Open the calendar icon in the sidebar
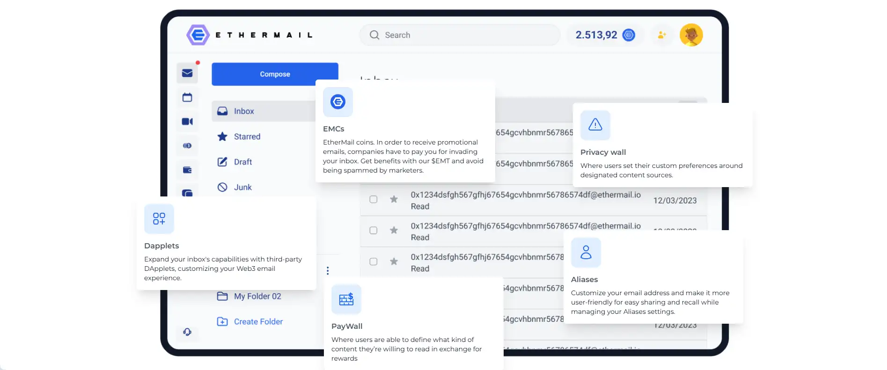Image resolution: width=887 pixels, height=370 pixels. 187,97
